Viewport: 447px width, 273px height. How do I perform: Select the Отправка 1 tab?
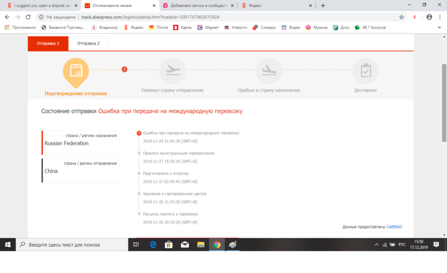coord(48,43)
